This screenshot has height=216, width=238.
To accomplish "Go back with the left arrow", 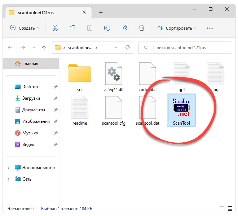I will tap(10, 48).
